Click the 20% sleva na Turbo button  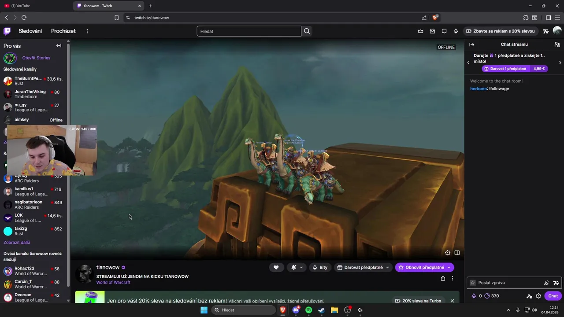418,301
